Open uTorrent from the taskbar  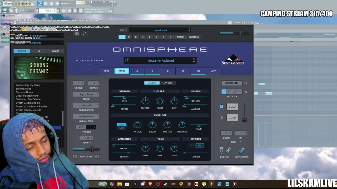point(204,184)
